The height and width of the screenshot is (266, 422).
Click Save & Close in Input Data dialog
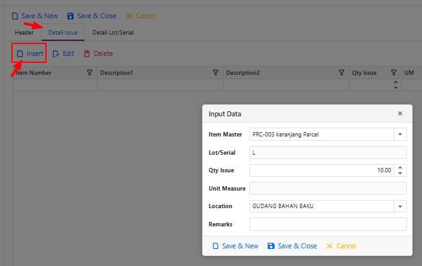coord(292,246)
